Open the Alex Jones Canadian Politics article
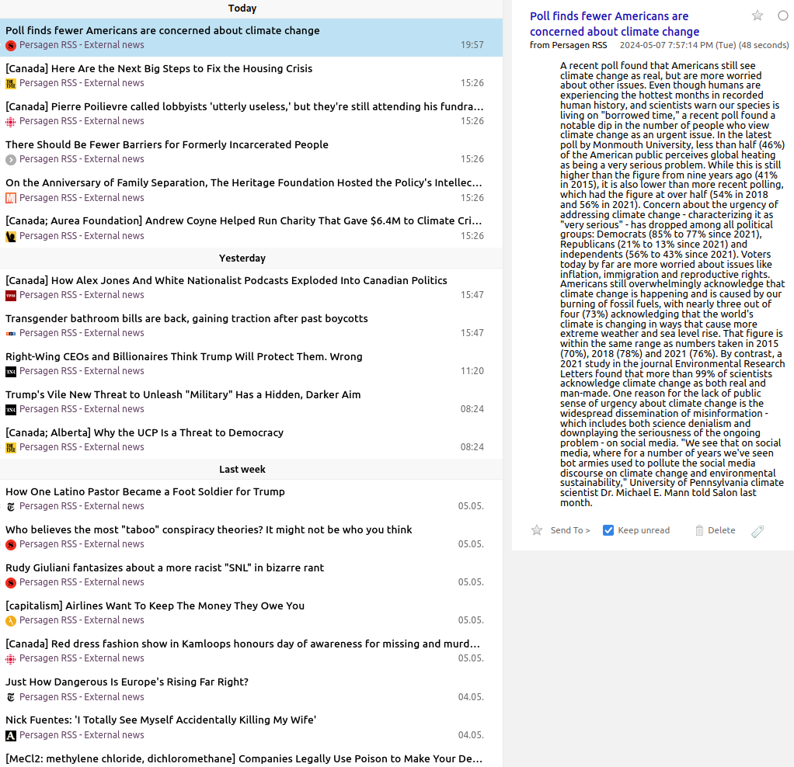Viewport: 794px width, 767px height. pyautogui.click(x=226, y=280)
